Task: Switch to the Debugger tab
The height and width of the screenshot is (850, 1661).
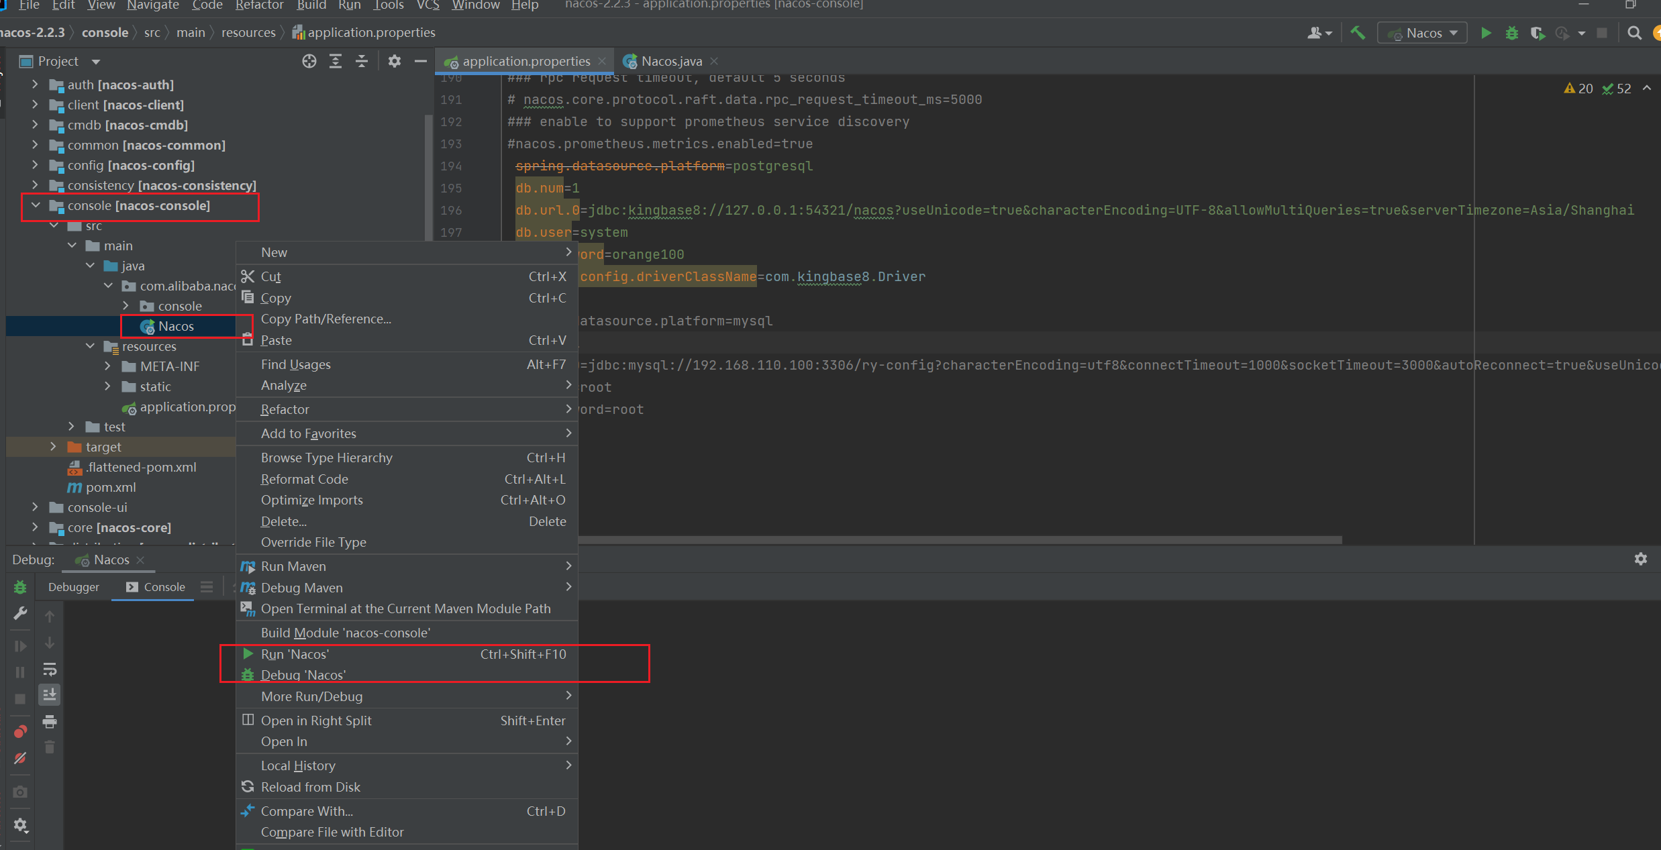Action: point(74,587)
